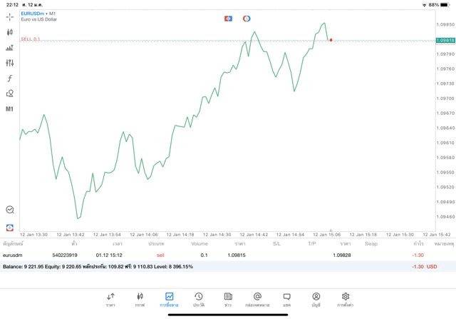This screenshot has height=319, width=456.
Task: Open the Account (บัญชี) tab
Action: pos(316,299)
